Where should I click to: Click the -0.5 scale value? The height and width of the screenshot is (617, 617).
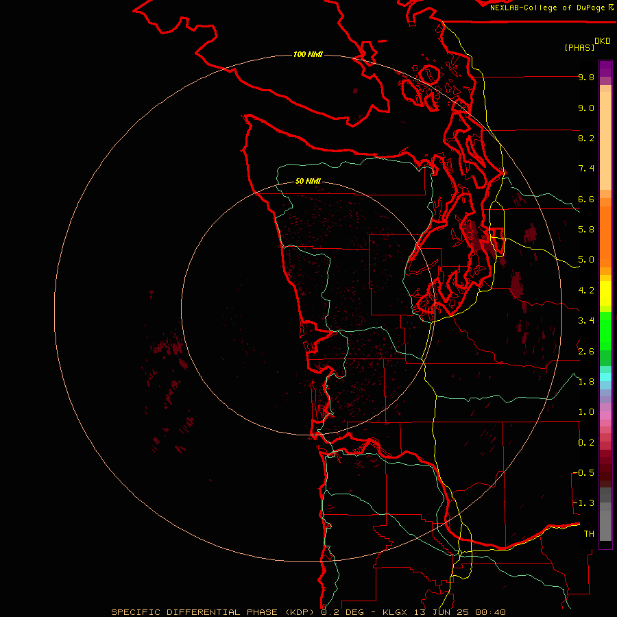tap(583, 473)
